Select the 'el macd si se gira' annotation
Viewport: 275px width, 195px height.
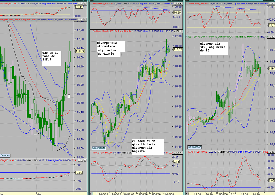tap(148, 147)
